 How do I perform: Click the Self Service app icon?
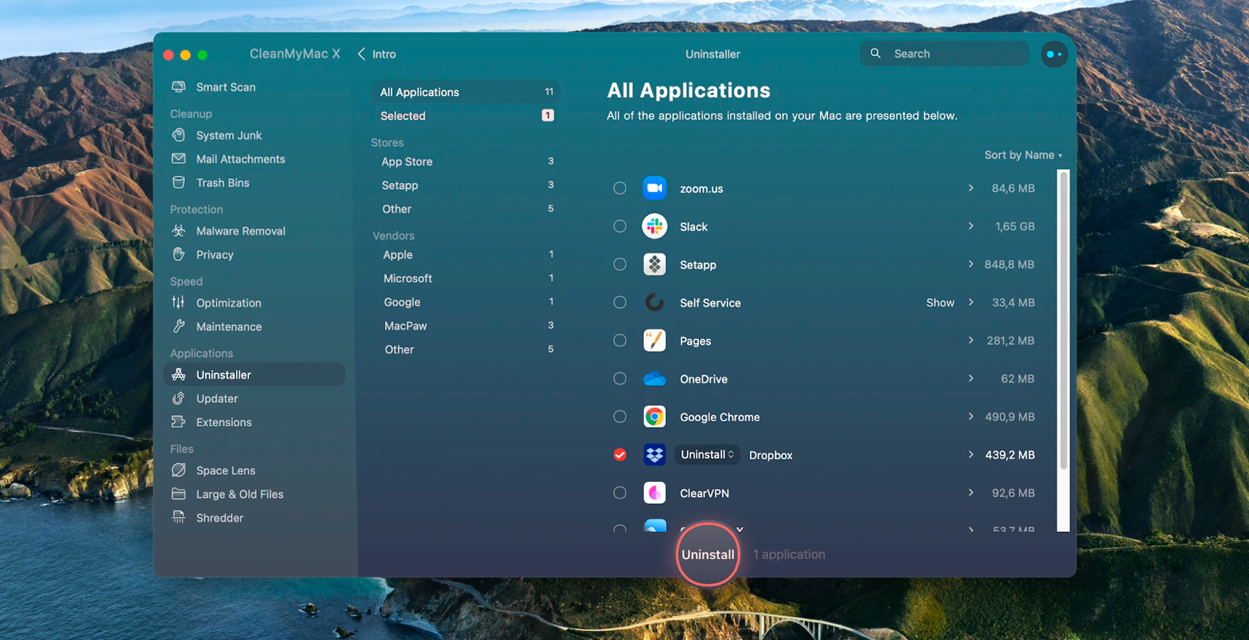[654, 302]
